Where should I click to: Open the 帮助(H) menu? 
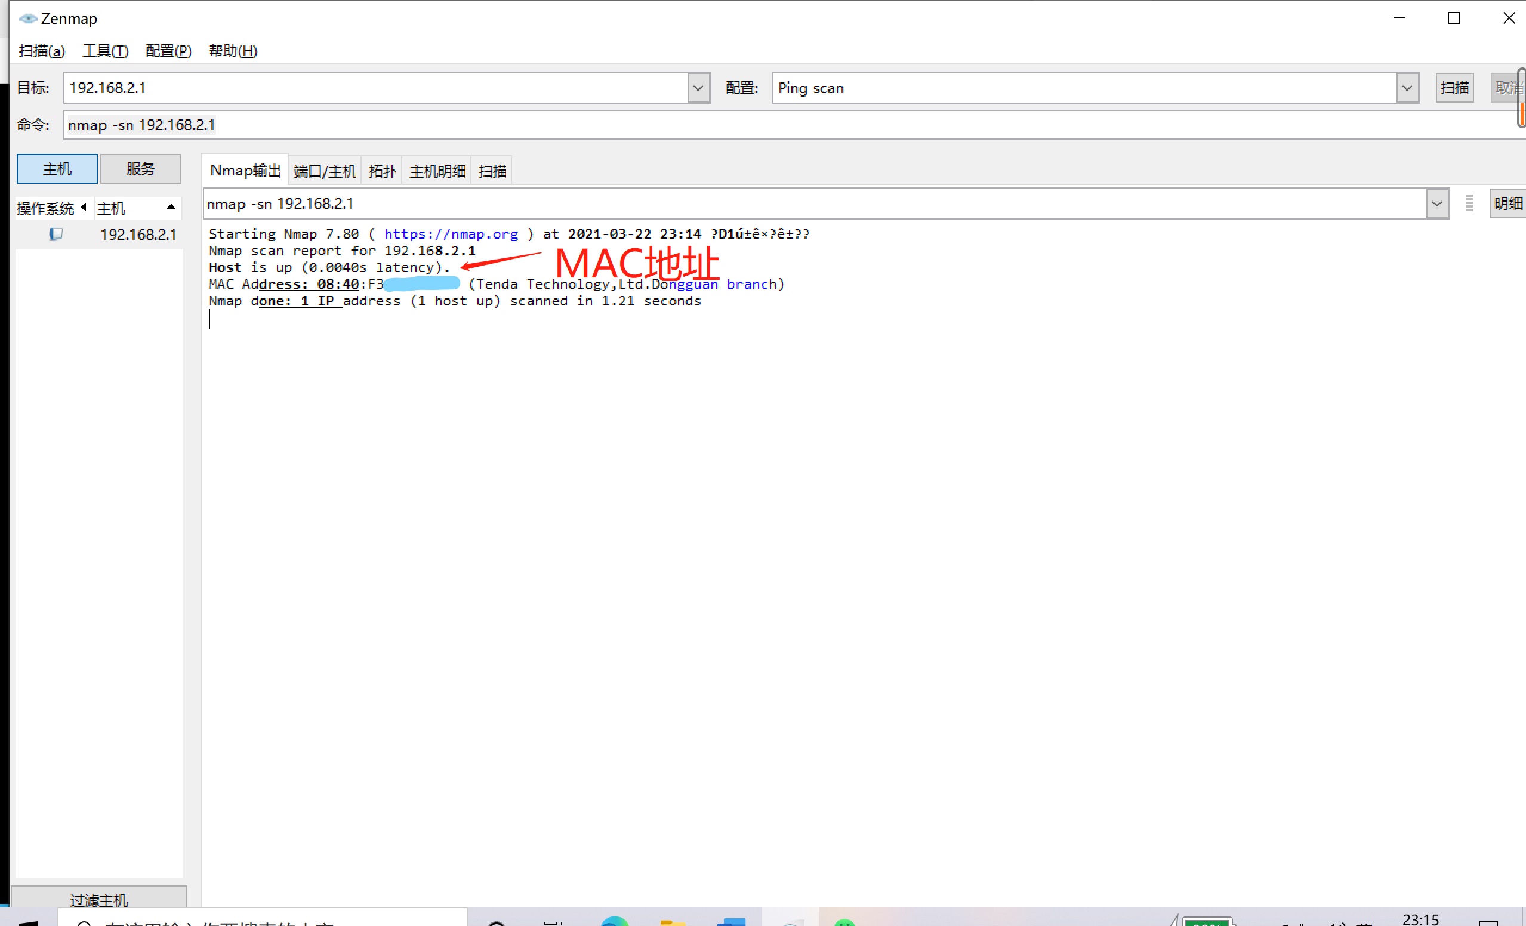point(233,51)
